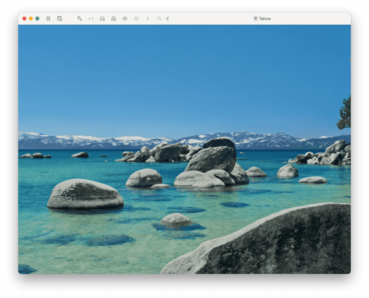Click the camera device icon
The width and height of the screenshot is (369, 298).
coord(114,19)
